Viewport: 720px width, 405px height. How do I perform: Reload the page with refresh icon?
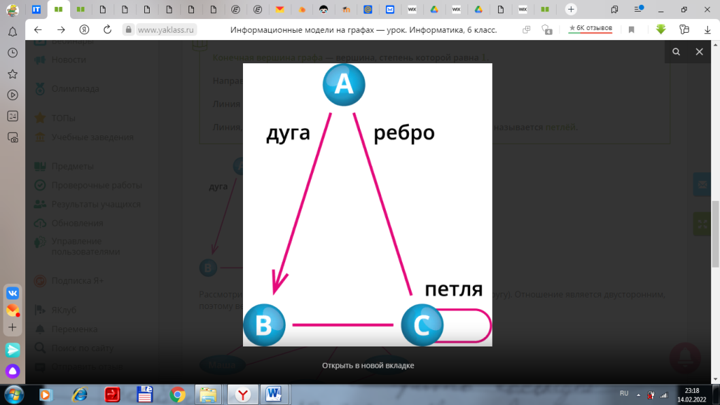tap(108, 29)
